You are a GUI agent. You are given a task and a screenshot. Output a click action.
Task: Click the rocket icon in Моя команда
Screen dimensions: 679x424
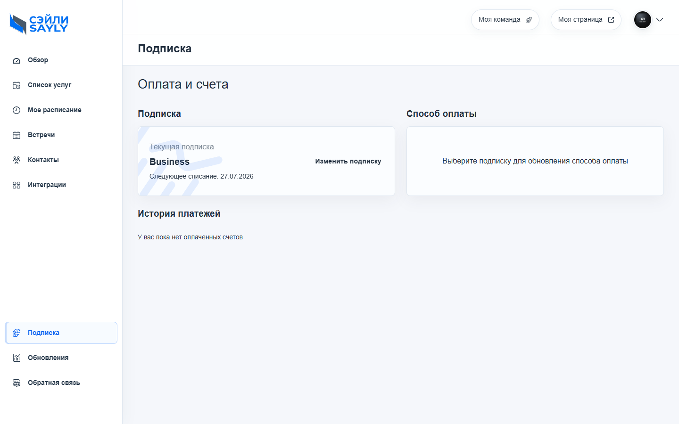[529, 20]
